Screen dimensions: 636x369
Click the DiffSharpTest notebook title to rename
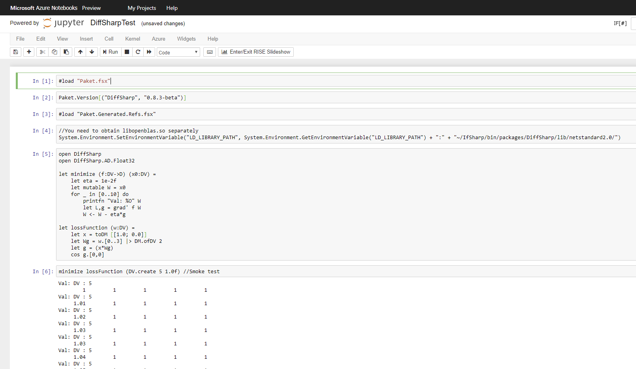113,23
